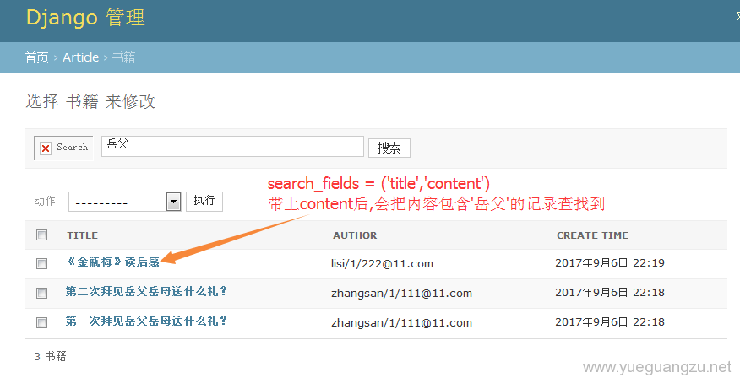Image resolution: width=740 pixels, height=378 pixels.
Task: Open 第二次拜见岳父岳母送什么礼? record
Action: pyautogui.click(x=146, y=291)
